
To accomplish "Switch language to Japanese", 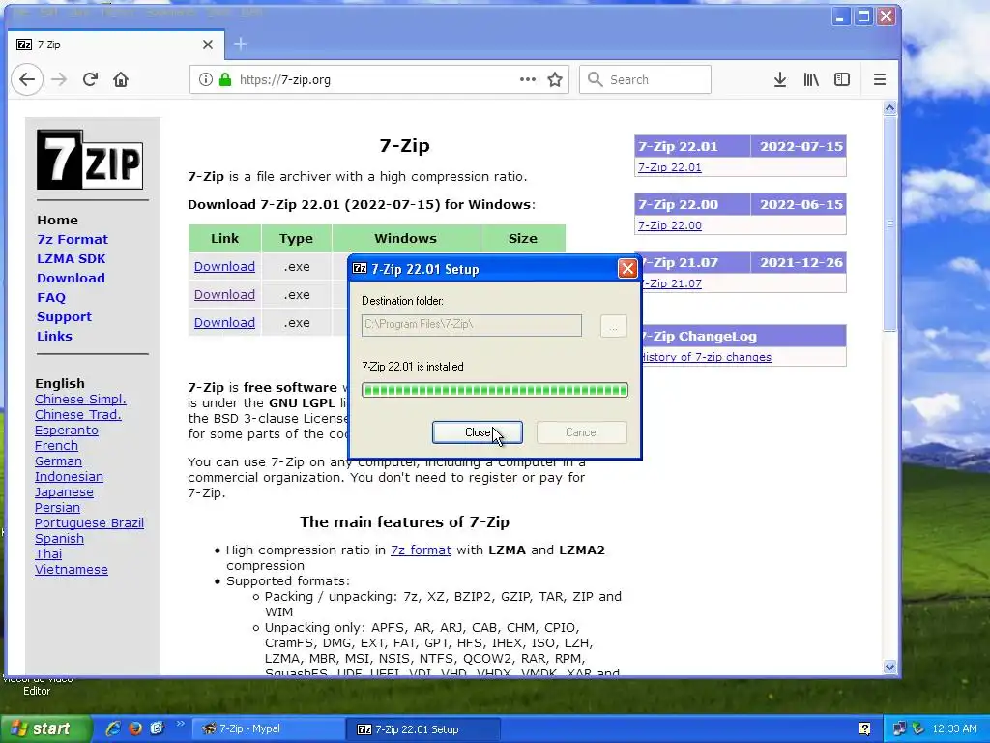I will pos(64,492).
